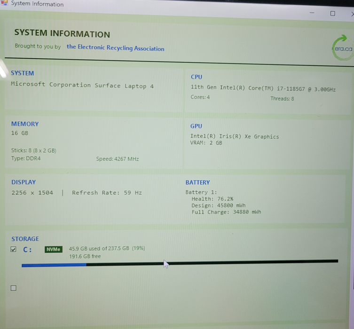Minimize the System Information window
This screenshot has height=329, width=354.
[312, 13]
